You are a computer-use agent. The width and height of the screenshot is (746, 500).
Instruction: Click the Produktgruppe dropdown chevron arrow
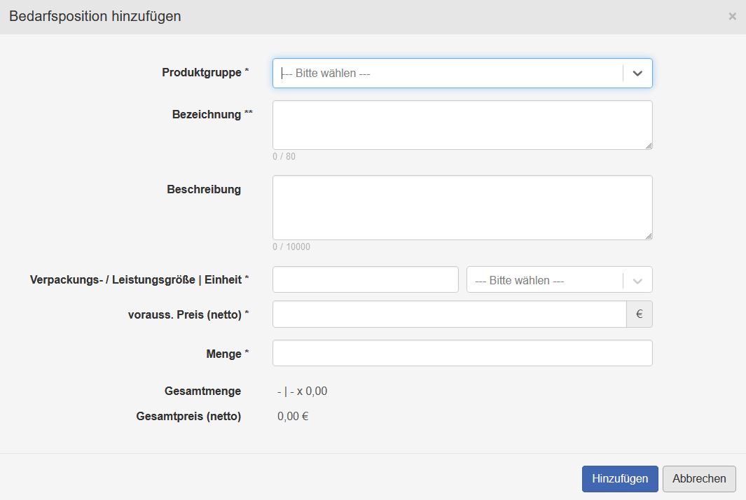click(x=637, y=73)
